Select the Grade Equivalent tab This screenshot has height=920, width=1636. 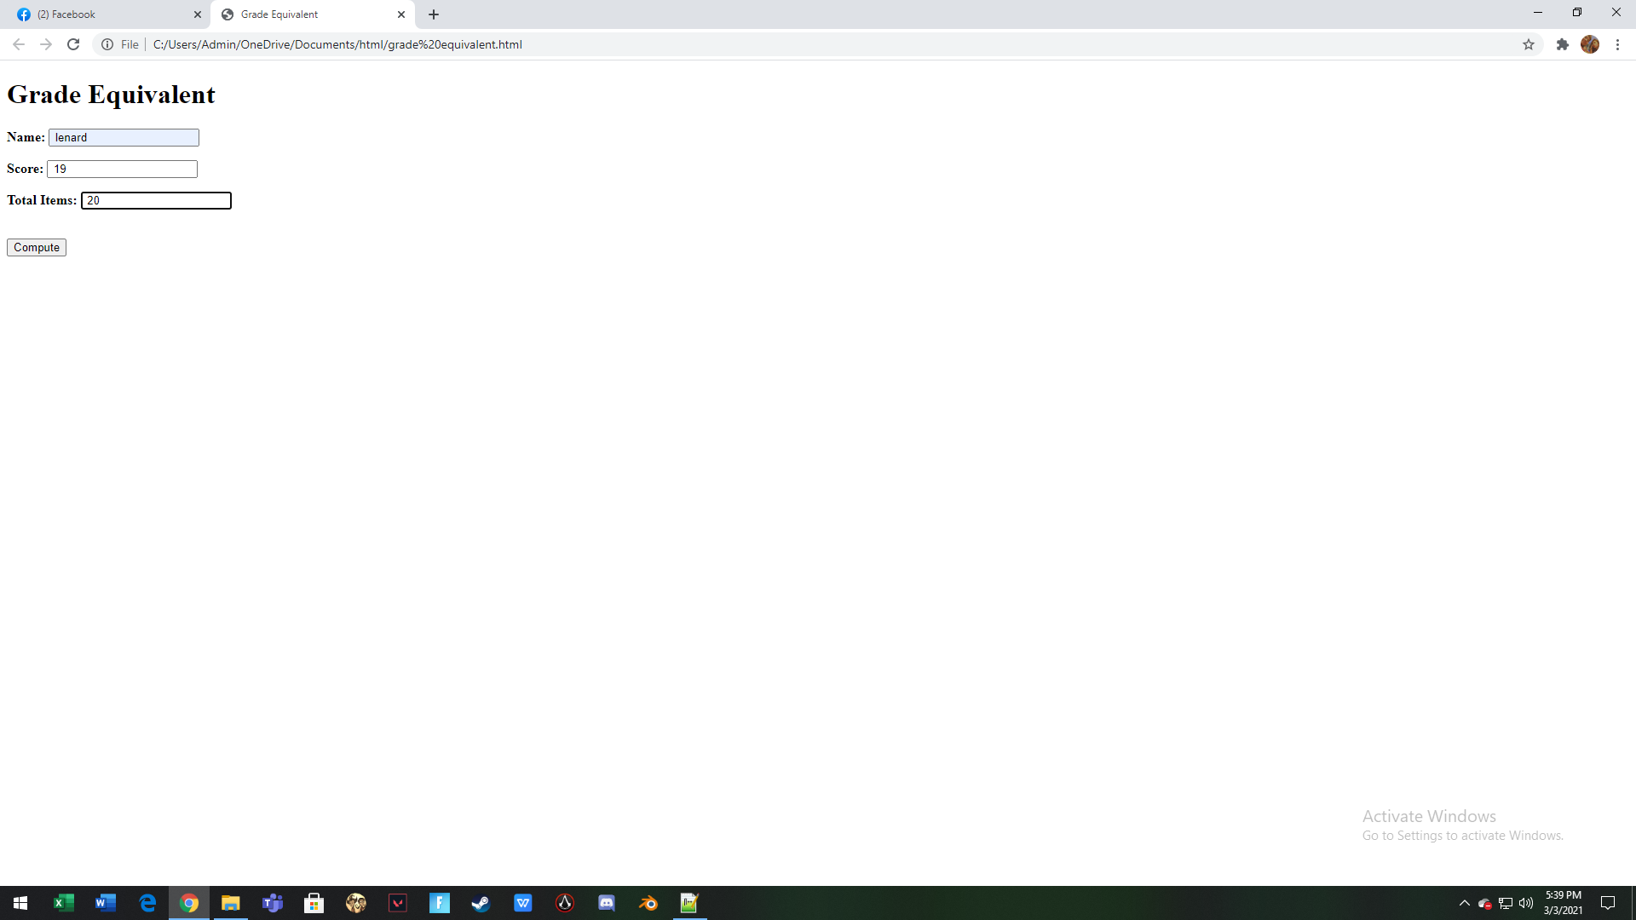pos(307,14)
